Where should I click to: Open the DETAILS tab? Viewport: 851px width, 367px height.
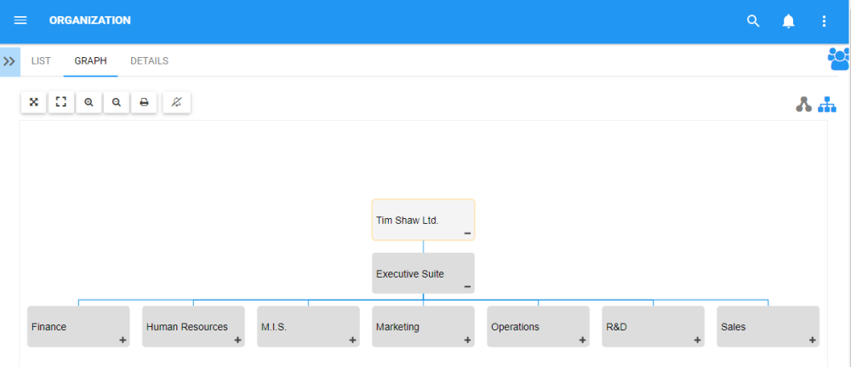coord(149,61)
